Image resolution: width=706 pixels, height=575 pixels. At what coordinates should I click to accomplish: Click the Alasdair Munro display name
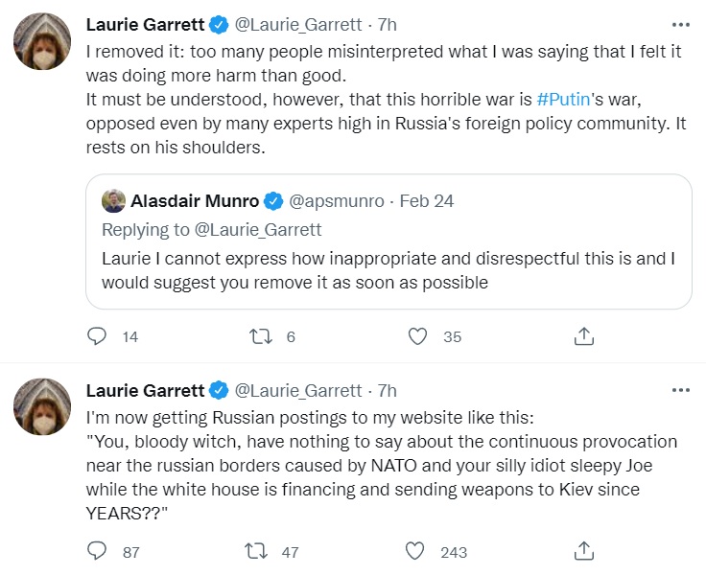coord(195,201)
